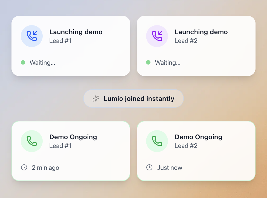Screen dimensions: 267x198
Task: Click the clock icon next to 2 min ago
Action: pyautogui.click(x=24, y=167)
